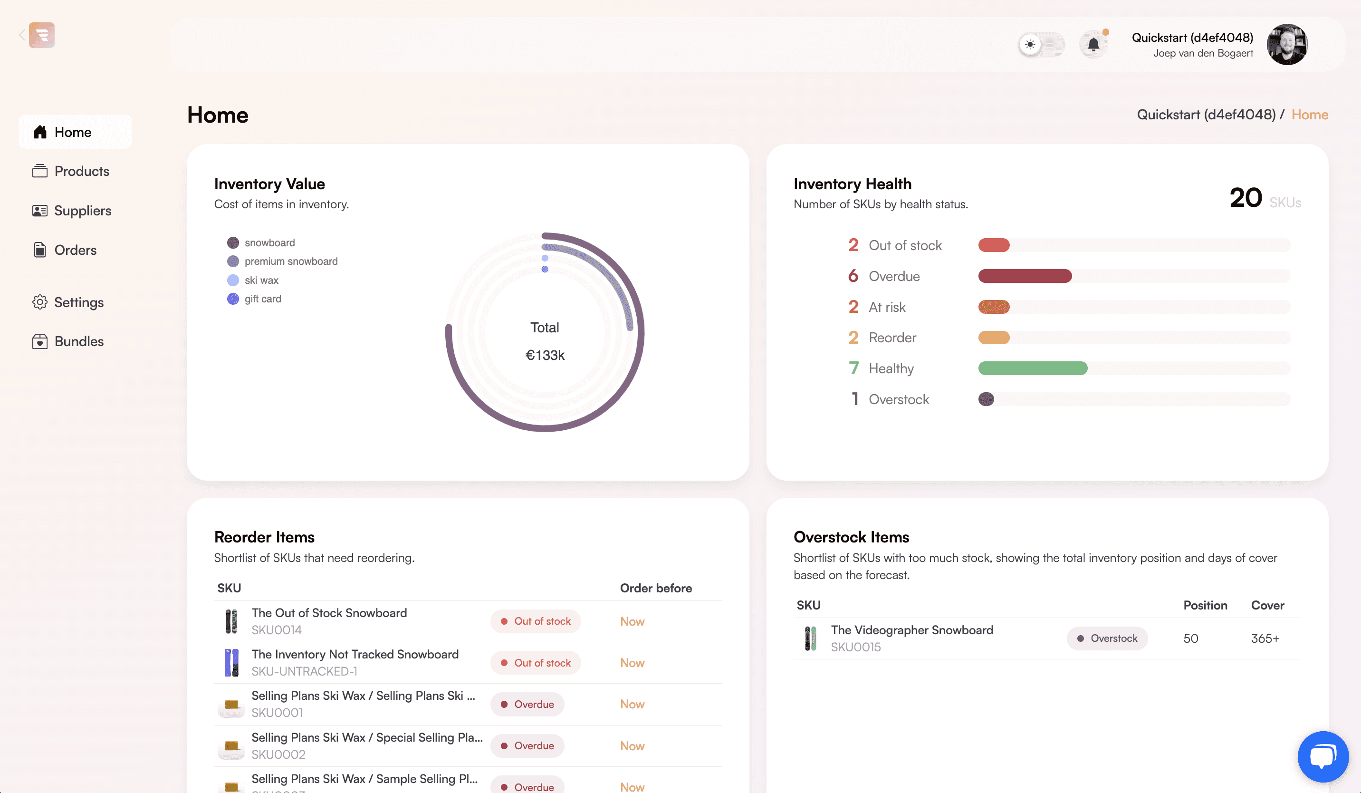Click the app logo in the sidebar

(42, 35)
